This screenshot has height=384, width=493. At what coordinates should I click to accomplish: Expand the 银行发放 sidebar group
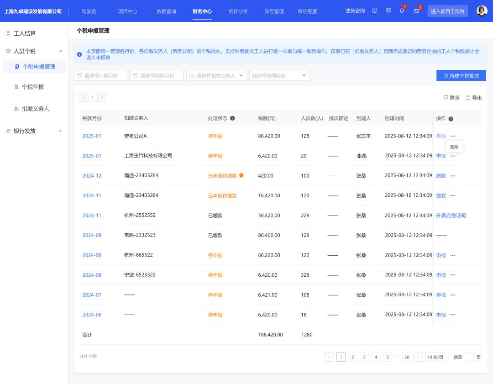[60, 131]
